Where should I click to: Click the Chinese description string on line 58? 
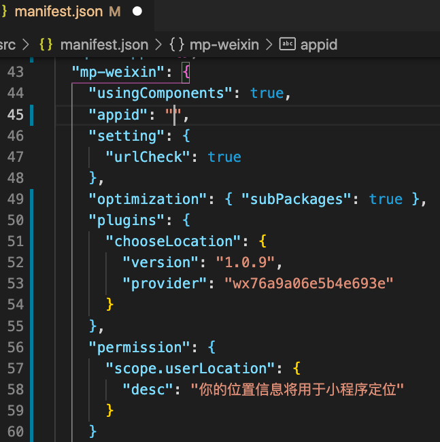pos(297,390)
